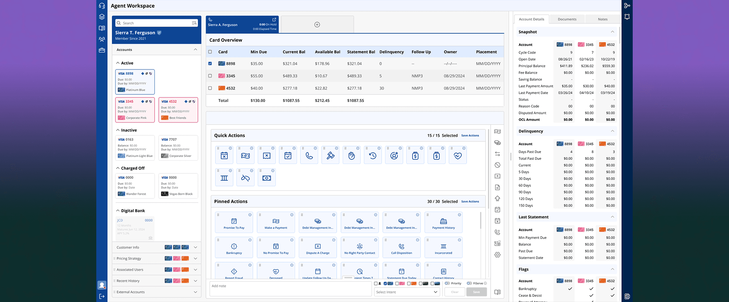
Task: Click the headset icon in left sidebar
Action: click(102, 6)
